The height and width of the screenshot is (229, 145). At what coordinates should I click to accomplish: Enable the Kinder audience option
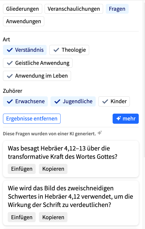point(114,101)
